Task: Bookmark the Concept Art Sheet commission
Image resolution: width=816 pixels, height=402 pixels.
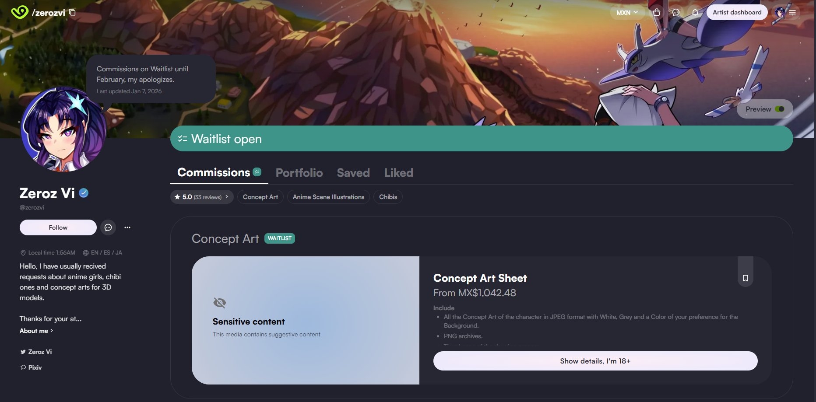Action: pos(746,278)
